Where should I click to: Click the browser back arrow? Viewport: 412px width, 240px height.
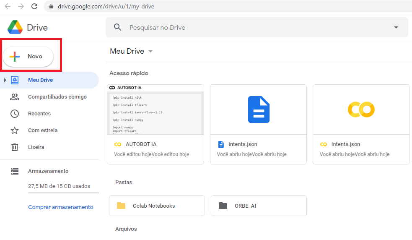tap(8, 6)
